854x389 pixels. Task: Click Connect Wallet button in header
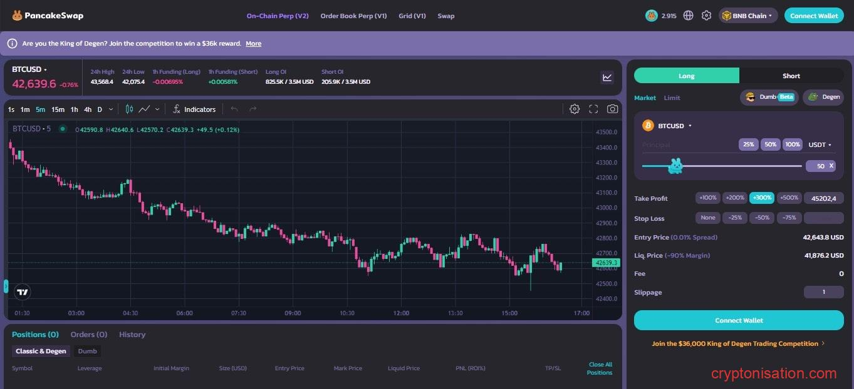(x=814, y=16)
